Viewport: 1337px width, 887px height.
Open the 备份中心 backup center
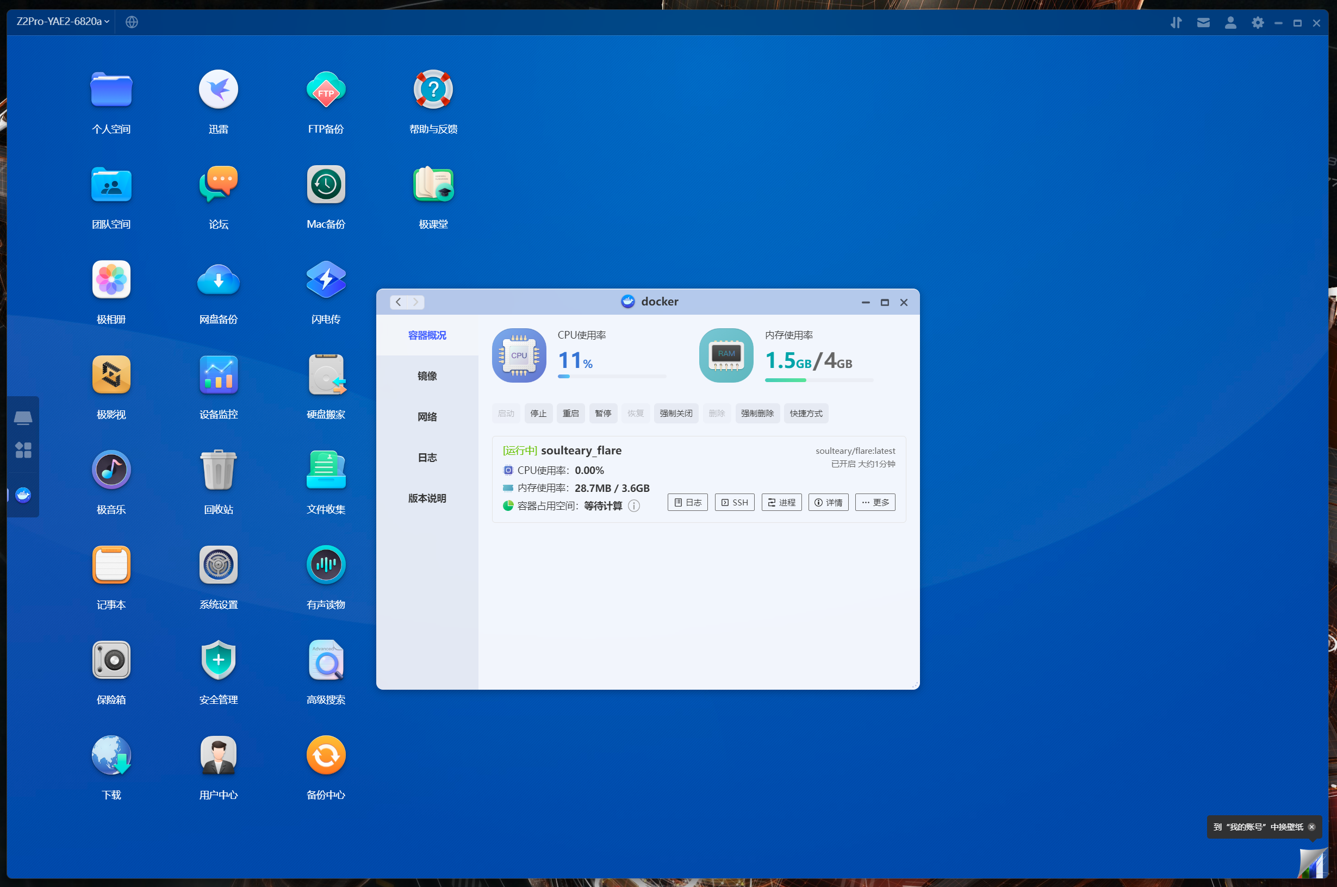click(x=326, y=755)
